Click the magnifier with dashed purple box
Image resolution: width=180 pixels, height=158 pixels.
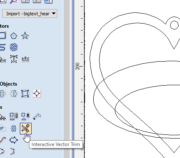14,2
